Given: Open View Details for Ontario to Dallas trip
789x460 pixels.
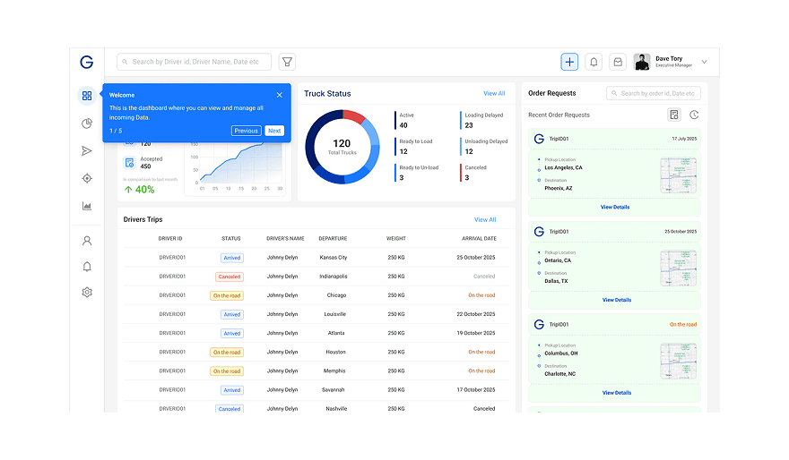Looking at the screenshot, I should click(x=617, y=300).
